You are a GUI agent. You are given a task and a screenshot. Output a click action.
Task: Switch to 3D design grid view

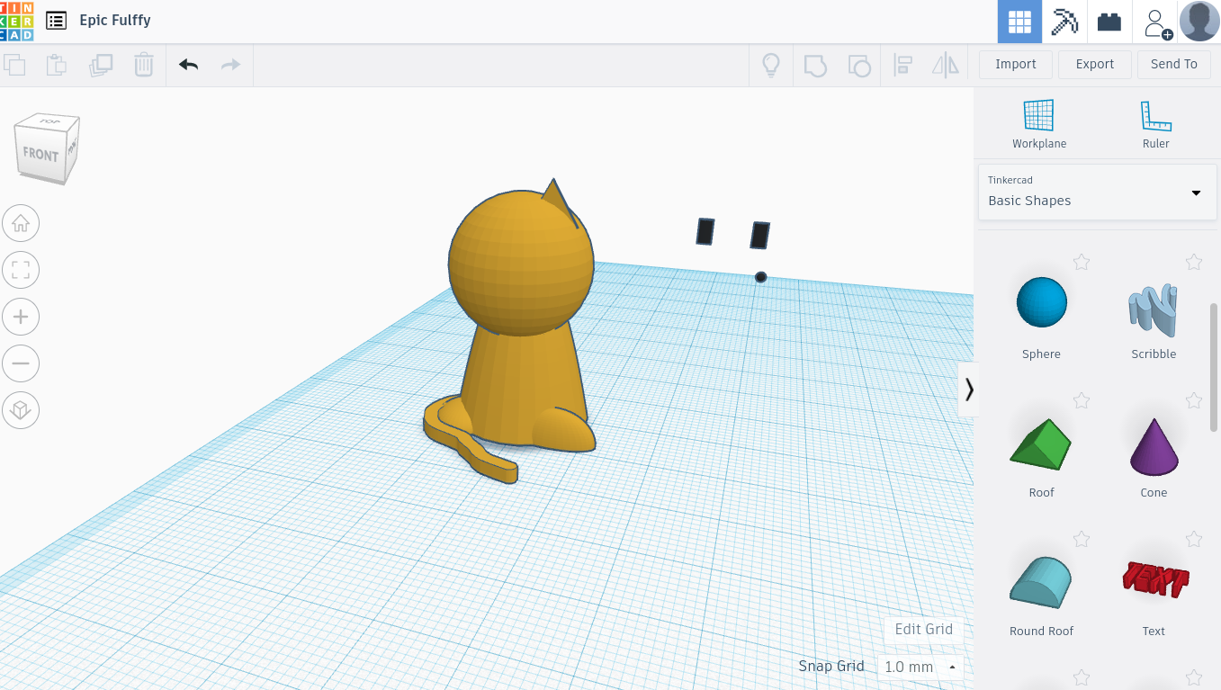coord(1019,22)
